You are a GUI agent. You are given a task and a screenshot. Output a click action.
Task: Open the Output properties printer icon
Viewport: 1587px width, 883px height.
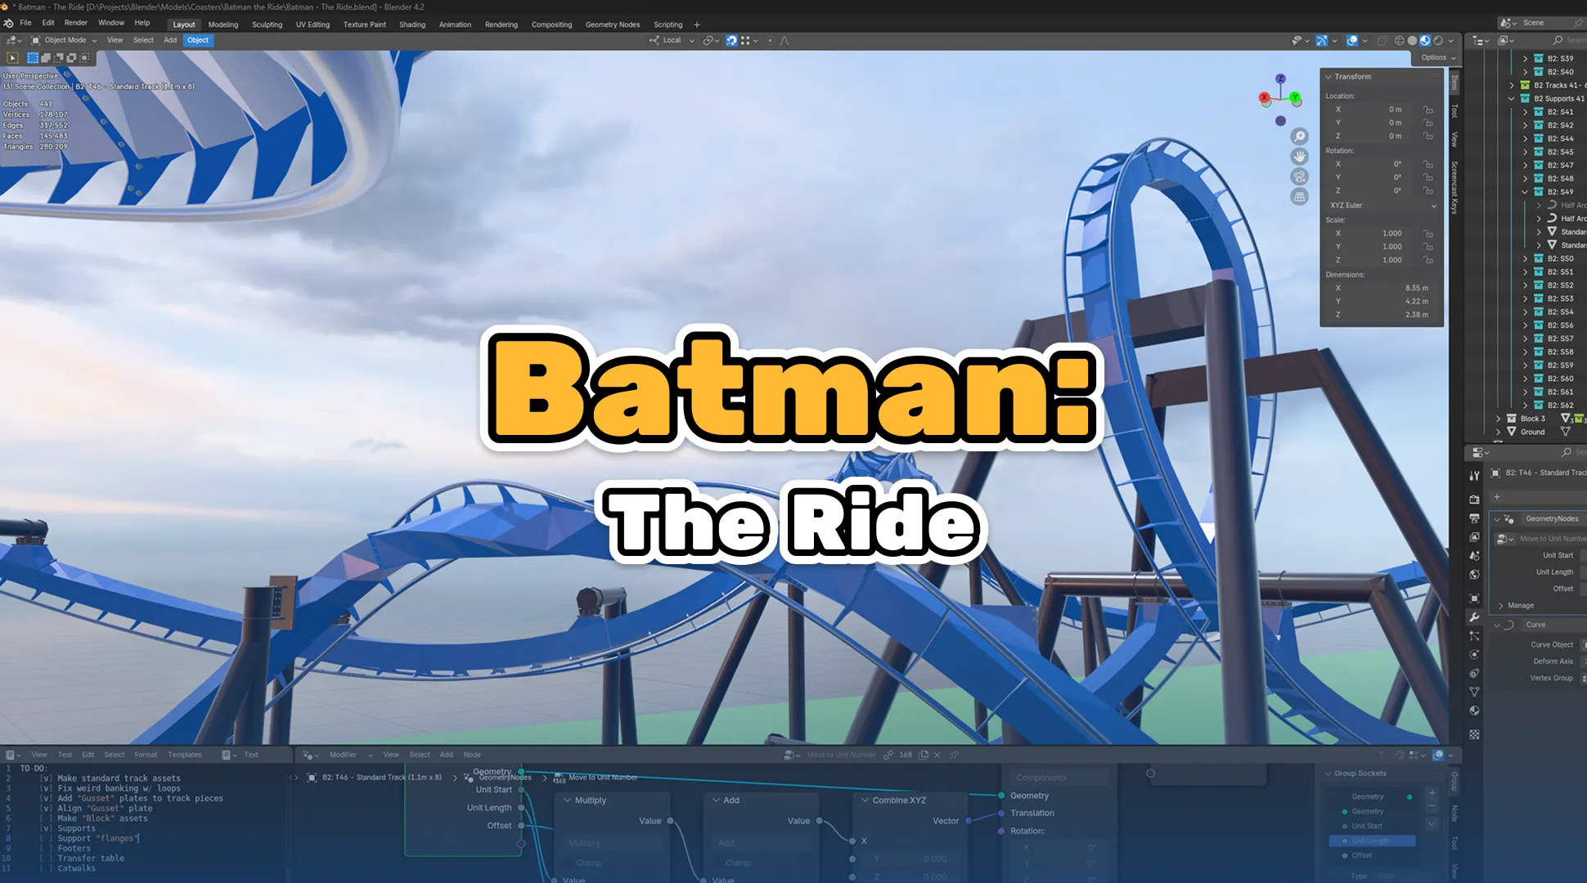[x=1474, y=518]
